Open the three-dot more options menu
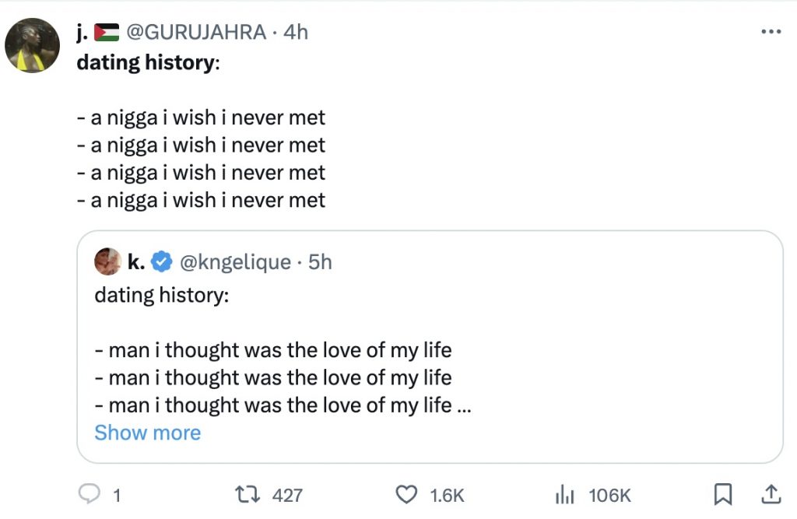The width and height of the screenshot is (797, 519). pyautogui.click(x=770, y=32)
